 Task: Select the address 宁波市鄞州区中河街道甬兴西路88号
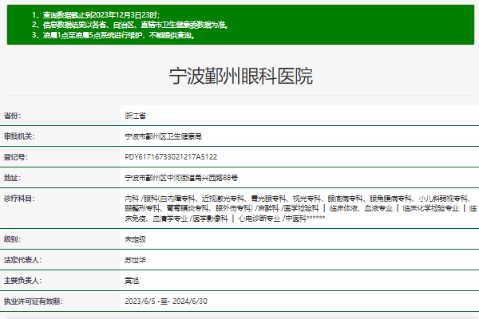(x=181, y=178)
